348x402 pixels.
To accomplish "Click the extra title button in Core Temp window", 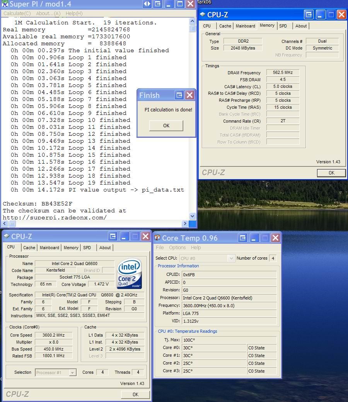I will pyautogui.click(x=242, y=238).
